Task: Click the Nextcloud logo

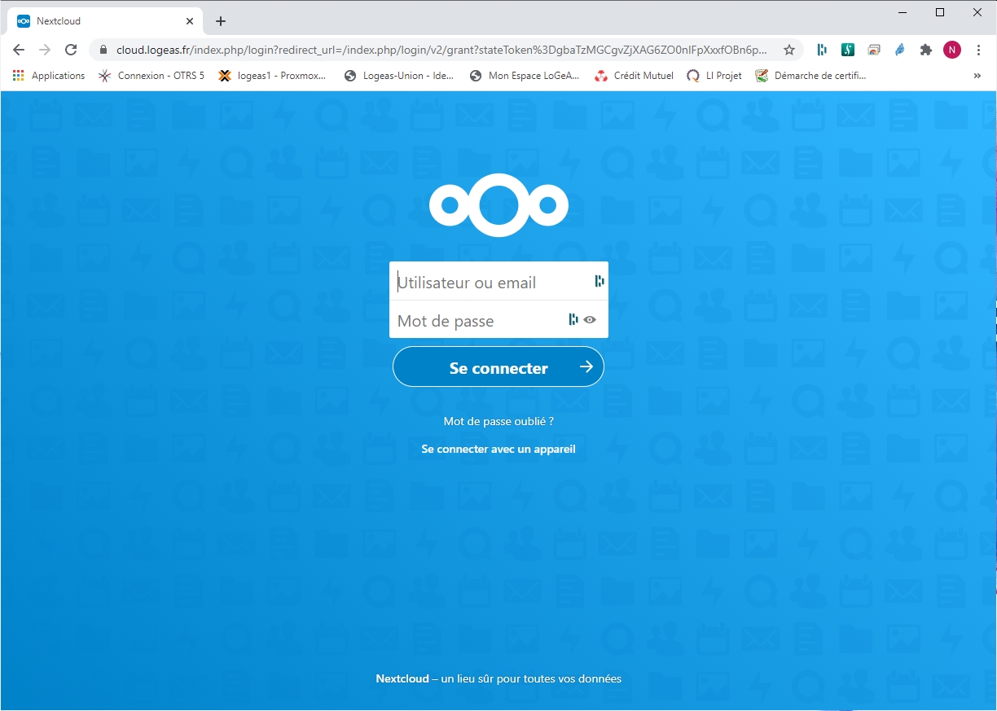Action: 498,205
